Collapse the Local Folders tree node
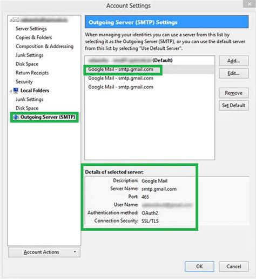The image size is (256, 279). pos(11,91)
